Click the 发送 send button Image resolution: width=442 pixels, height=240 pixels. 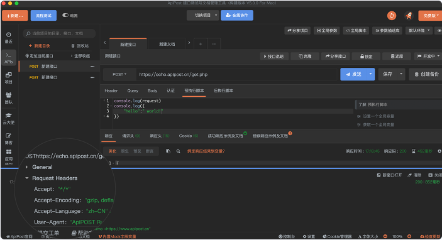tap(353, 74)
